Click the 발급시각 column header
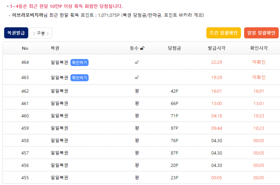280x185 pixels. (217, 48)
